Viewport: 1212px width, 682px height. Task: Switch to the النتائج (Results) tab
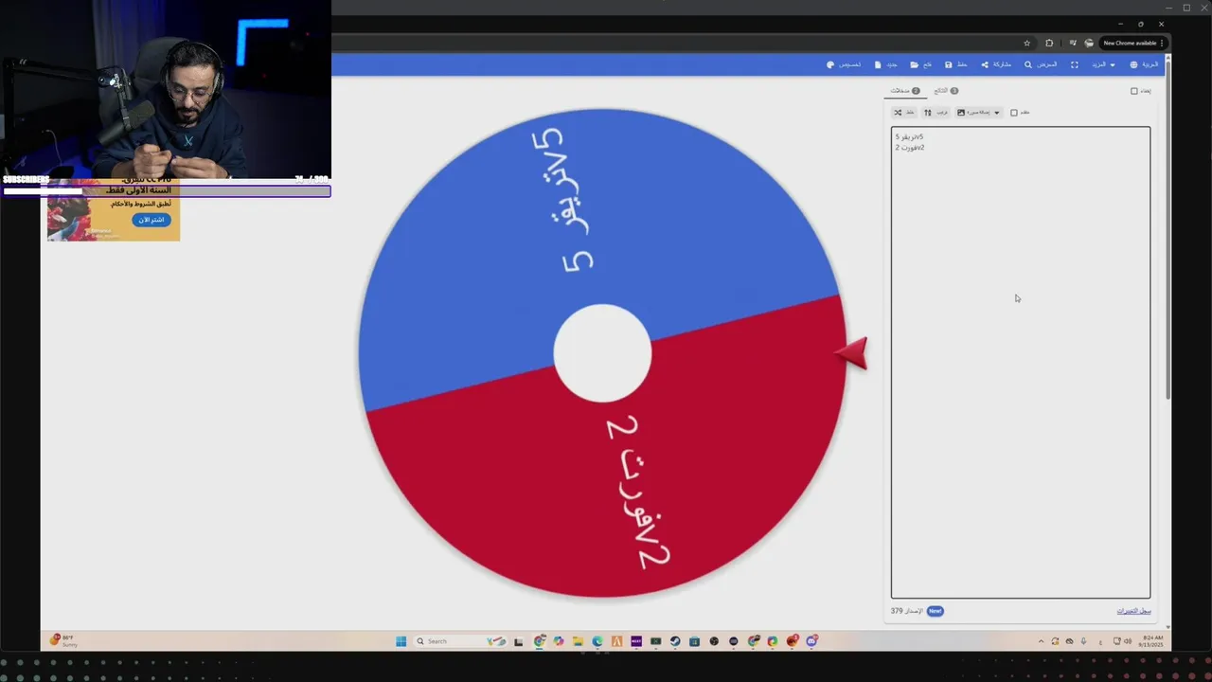946,91
